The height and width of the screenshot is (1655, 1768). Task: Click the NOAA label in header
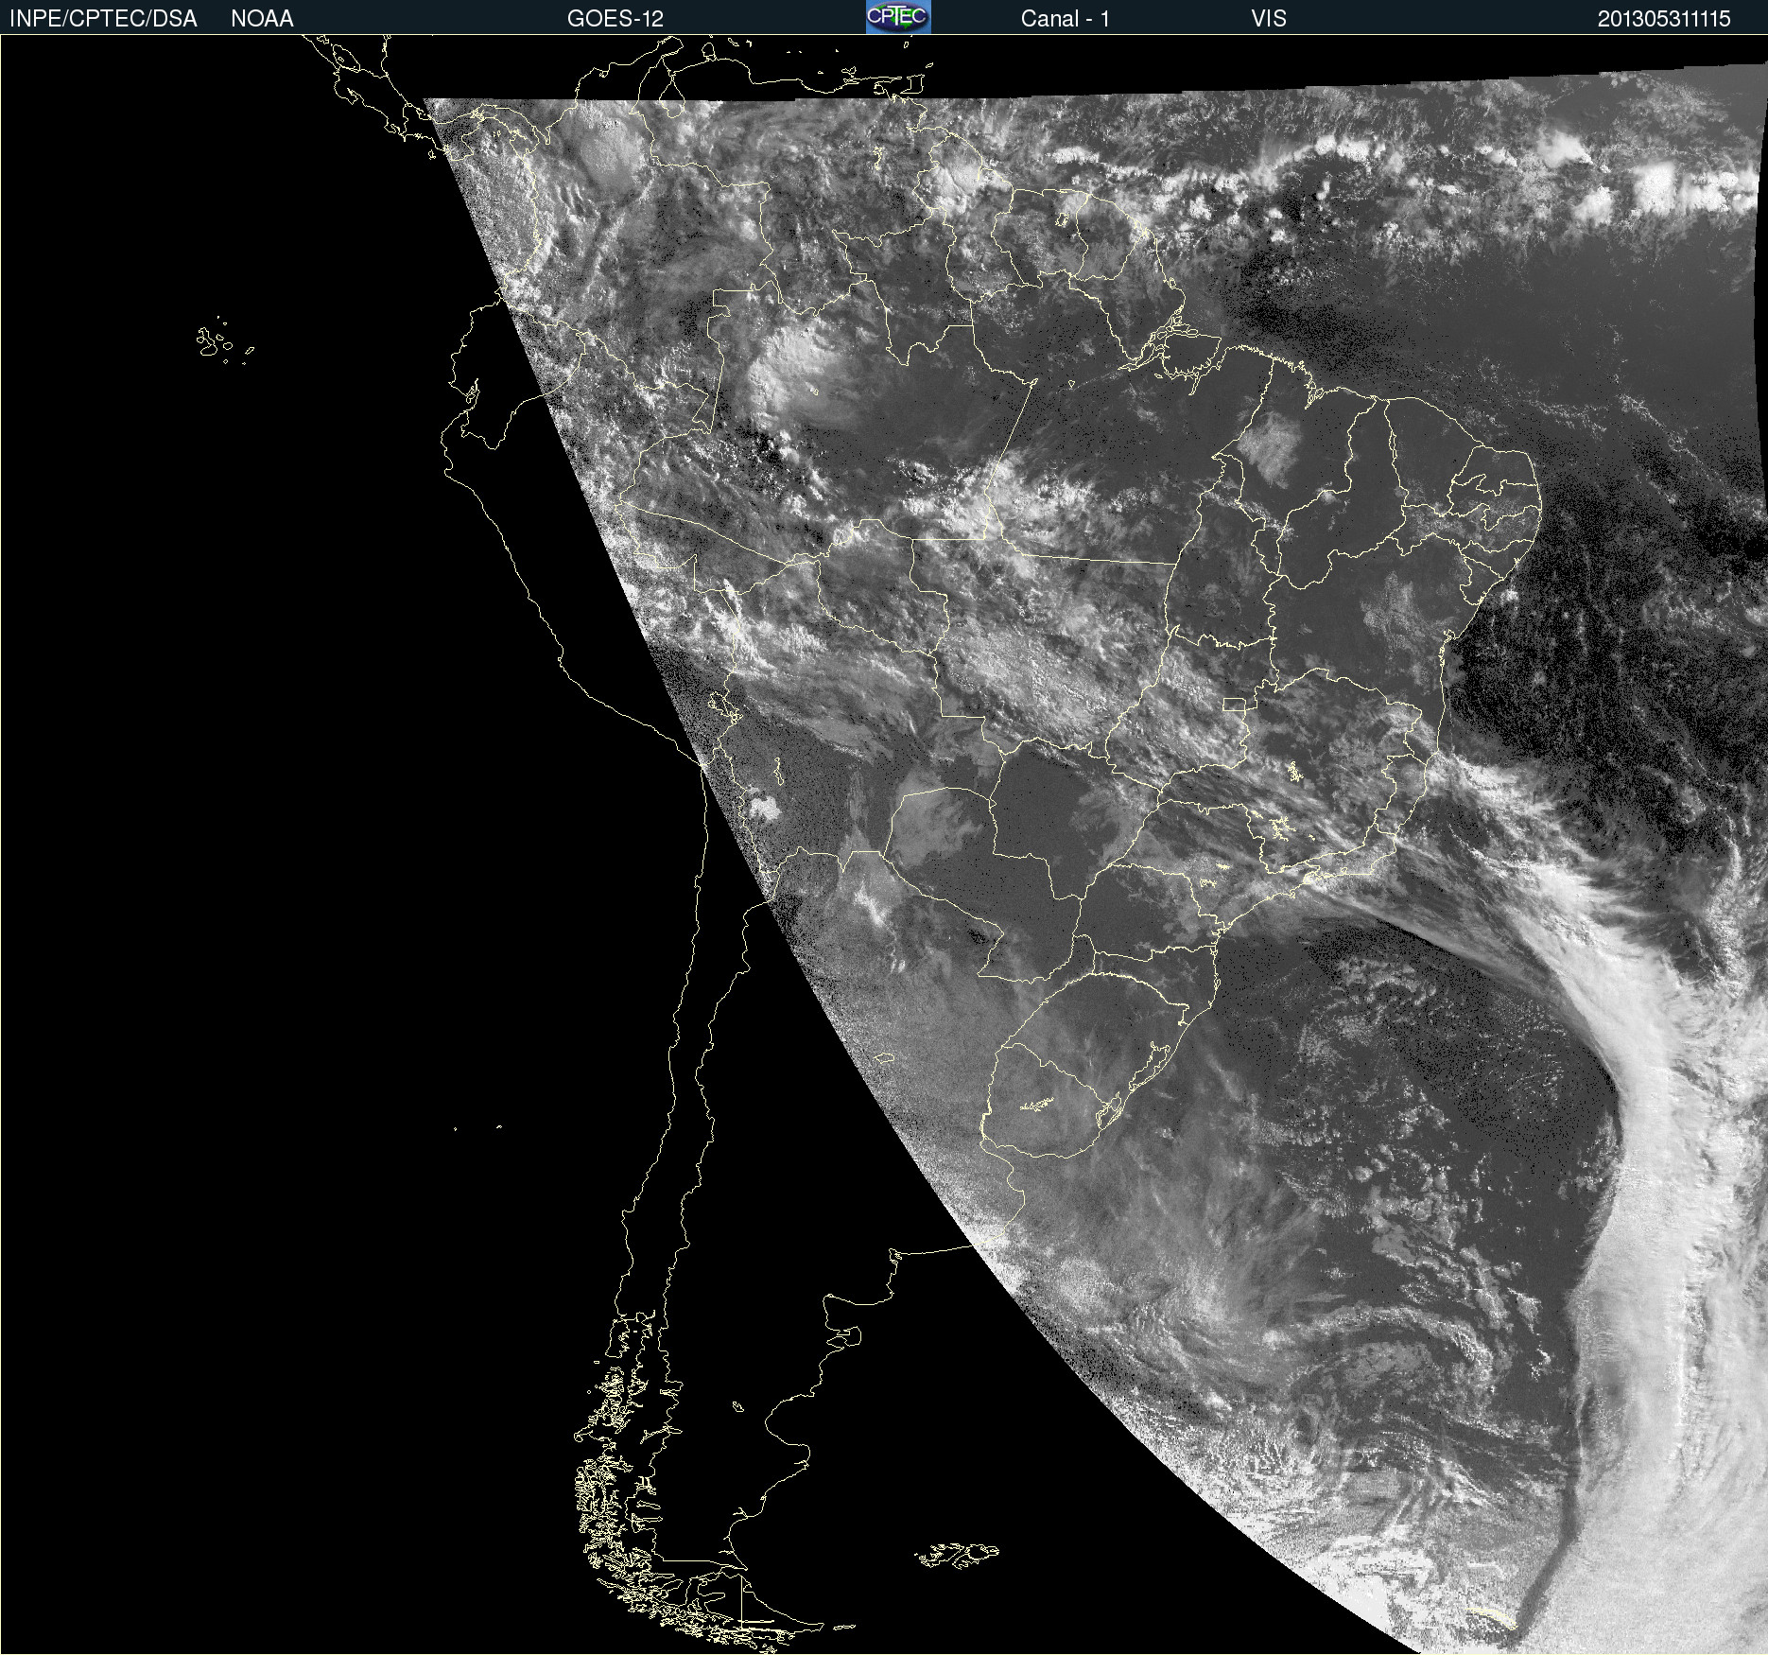262,19
